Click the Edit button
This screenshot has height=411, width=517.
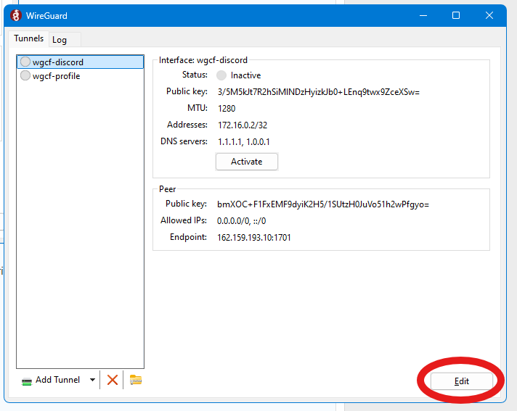point(462,381)
